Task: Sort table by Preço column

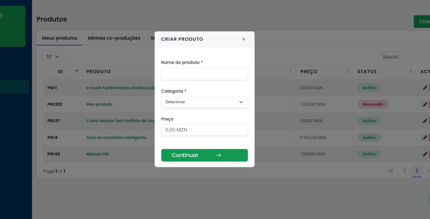Action: tap(347, 71)
